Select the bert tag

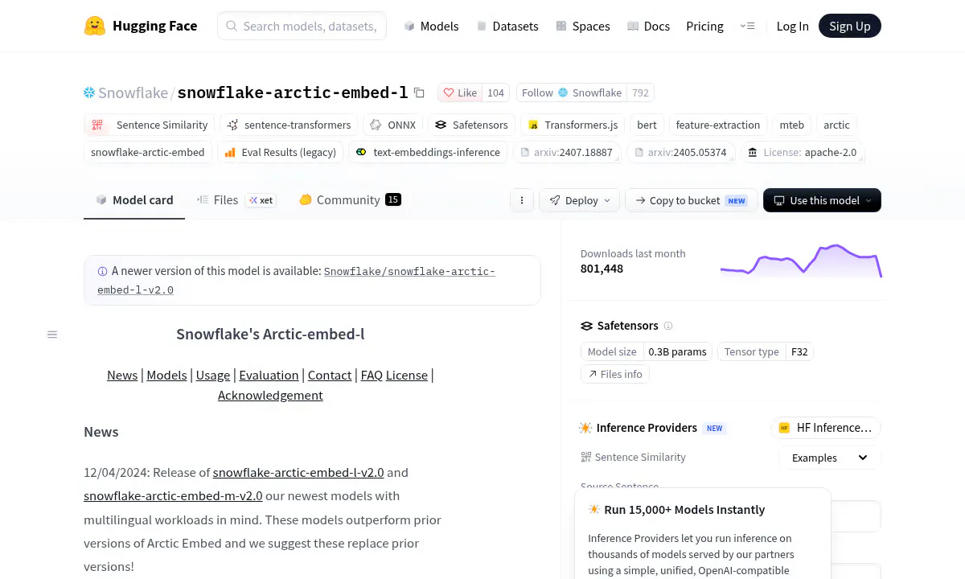coord(647,125)
